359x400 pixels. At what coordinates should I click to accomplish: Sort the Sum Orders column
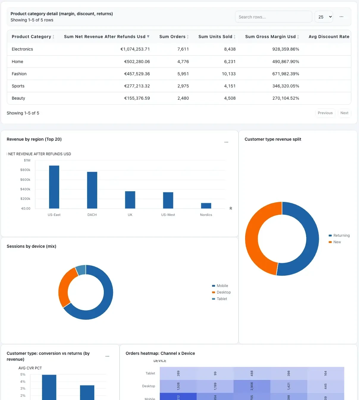[188, 37]
